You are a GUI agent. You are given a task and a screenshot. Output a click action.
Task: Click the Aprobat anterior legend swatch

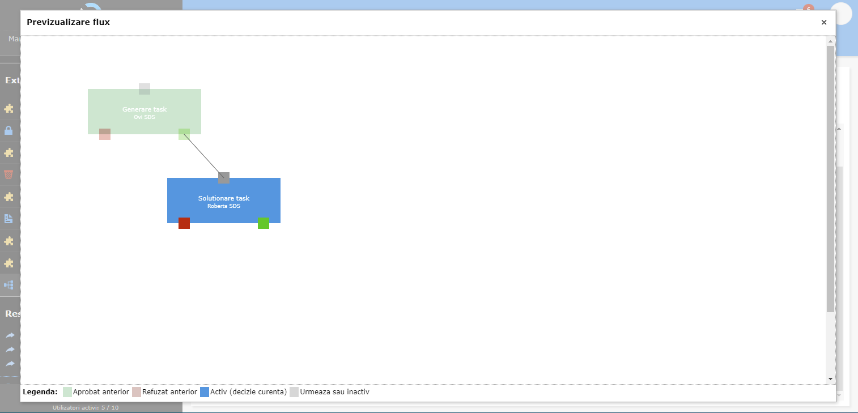pos(67,392)
